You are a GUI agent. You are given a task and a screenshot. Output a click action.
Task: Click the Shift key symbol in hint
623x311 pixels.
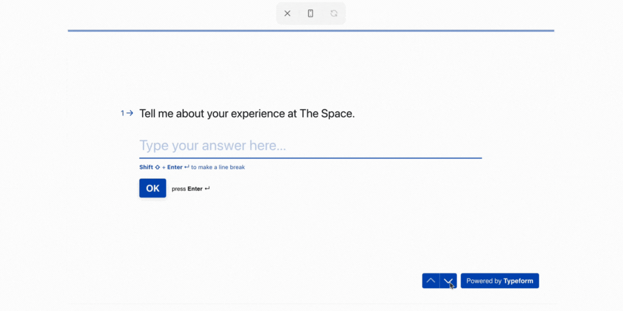(x=157, y=167)
